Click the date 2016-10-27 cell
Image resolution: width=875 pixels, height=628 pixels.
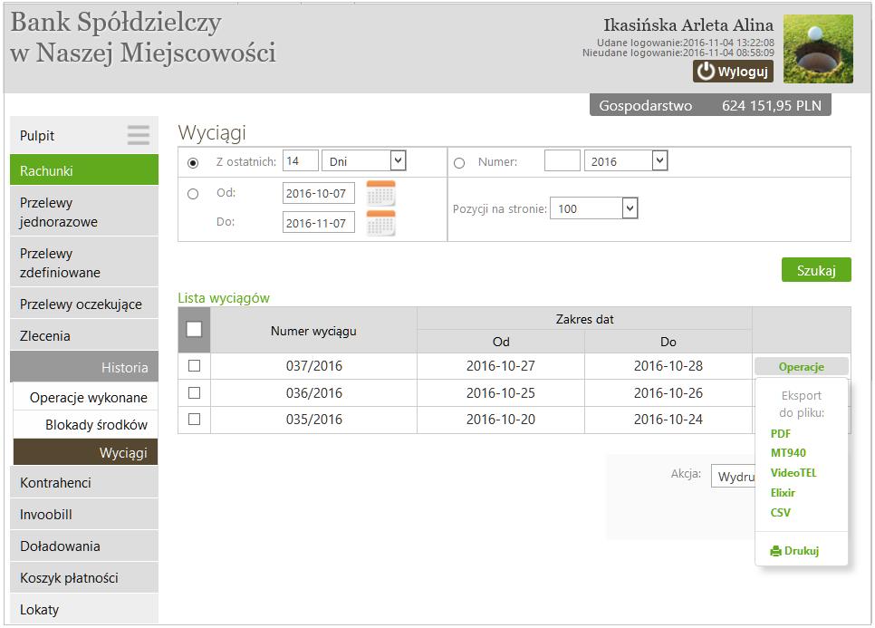[501, 365]
